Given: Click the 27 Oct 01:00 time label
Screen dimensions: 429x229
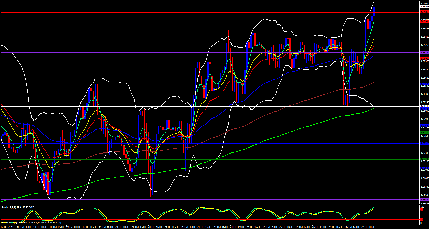Looking at the screenshot, I should 368,227.
